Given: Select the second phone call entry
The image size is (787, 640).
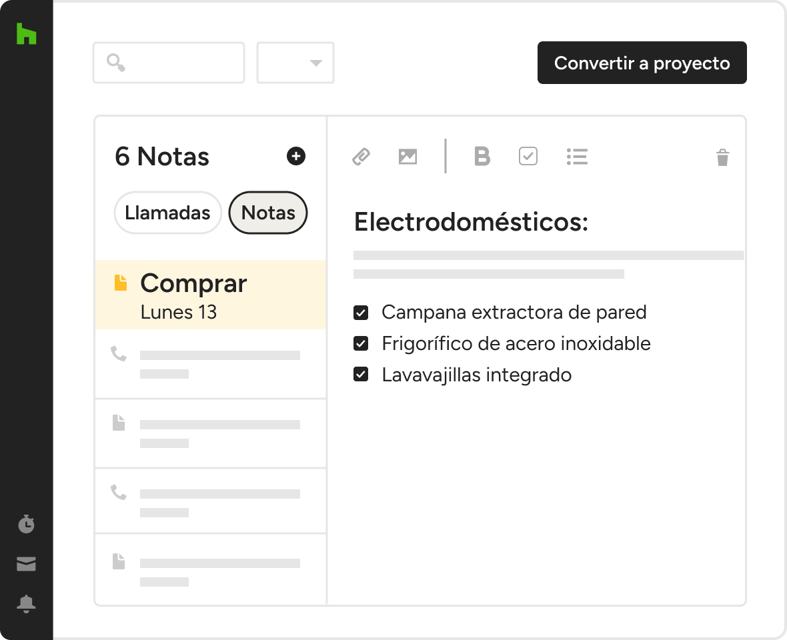Looking at the screenshot, I should [211, 501].
